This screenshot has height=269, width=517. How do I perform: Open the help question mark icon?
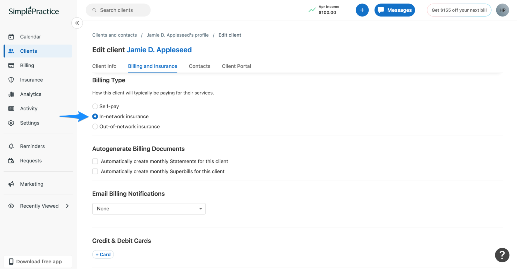click(x=502, y=255)
